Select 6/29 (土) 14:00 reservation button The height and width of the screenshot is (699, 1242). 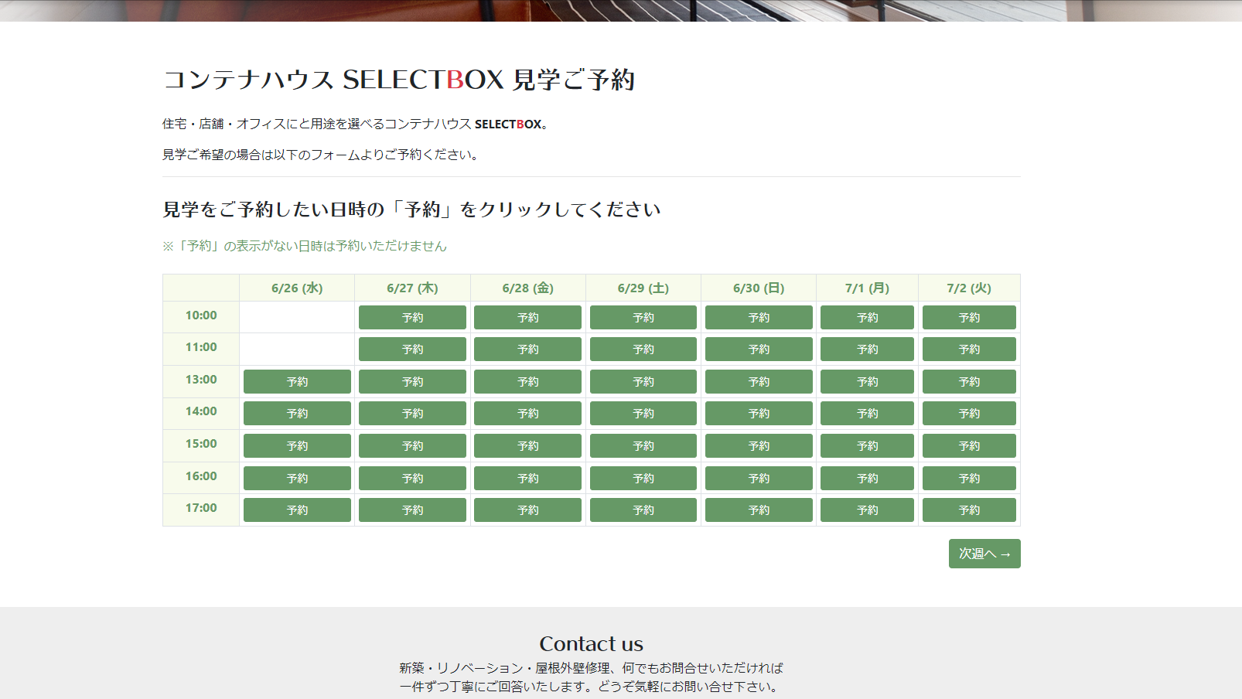[643, 414]
